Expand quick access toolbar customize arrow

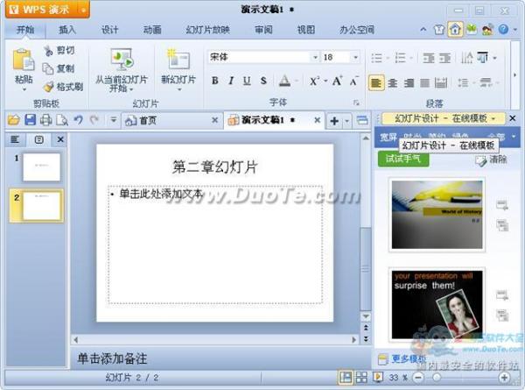114,120
